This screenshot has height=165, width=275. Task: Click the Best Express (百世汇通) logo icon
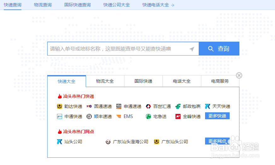(x=148, y=106)
